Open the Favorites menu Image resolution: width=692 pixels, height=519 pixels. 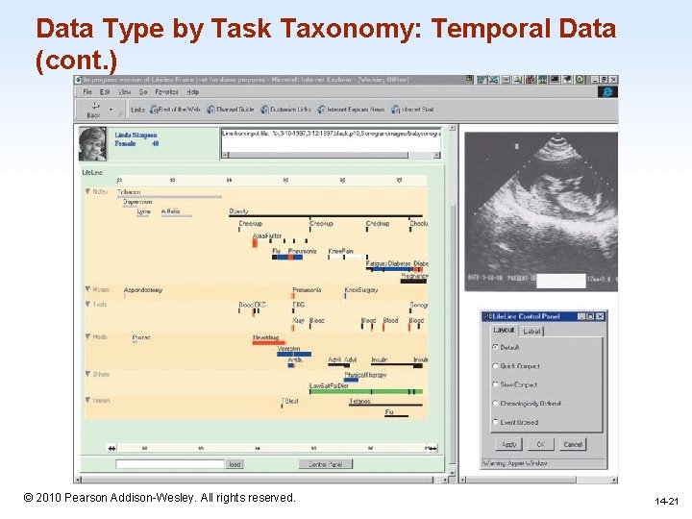coord(166,92)
